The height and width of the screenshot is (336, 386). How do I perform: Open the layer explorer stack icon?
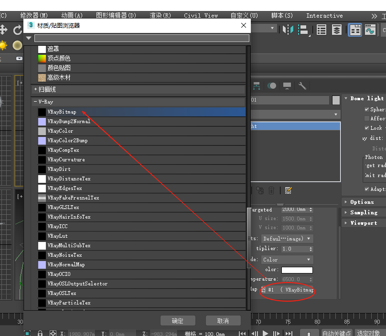point(336,30)
